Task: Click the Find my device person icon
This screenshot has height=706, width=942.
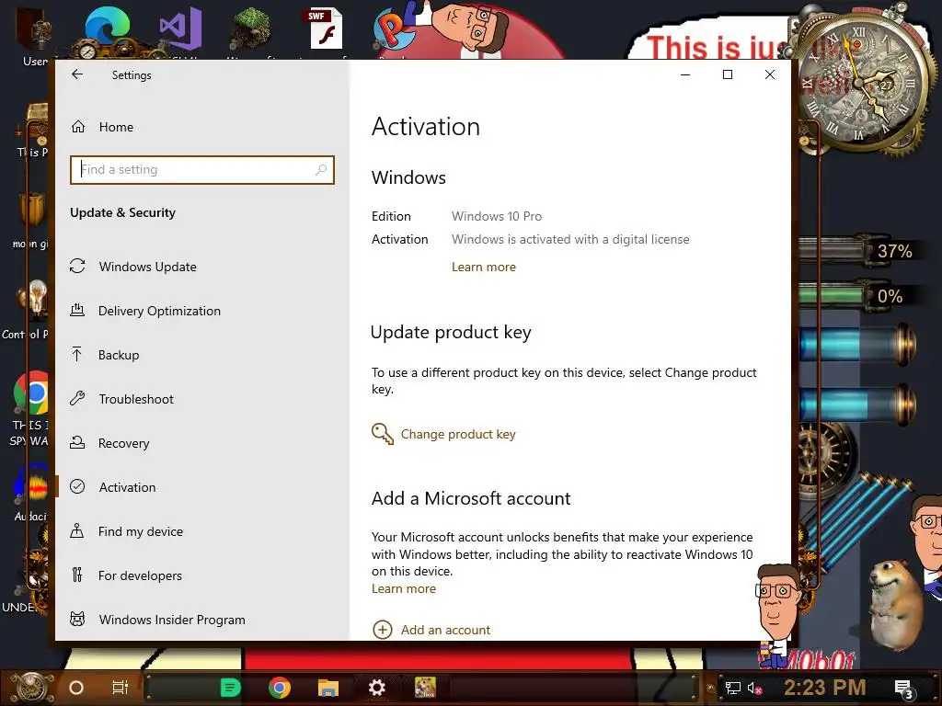Action: tap(77, 530)
